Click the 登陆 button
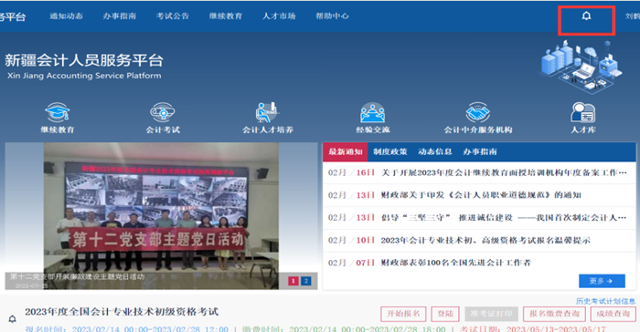640x332 pixels. (445, 314)
